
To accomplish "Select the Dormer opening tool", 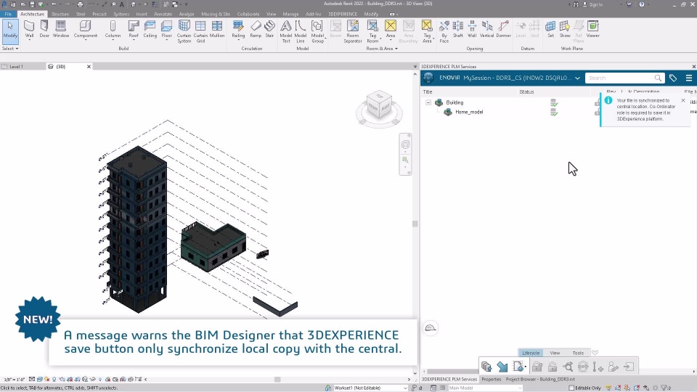I will coord(504,29).
